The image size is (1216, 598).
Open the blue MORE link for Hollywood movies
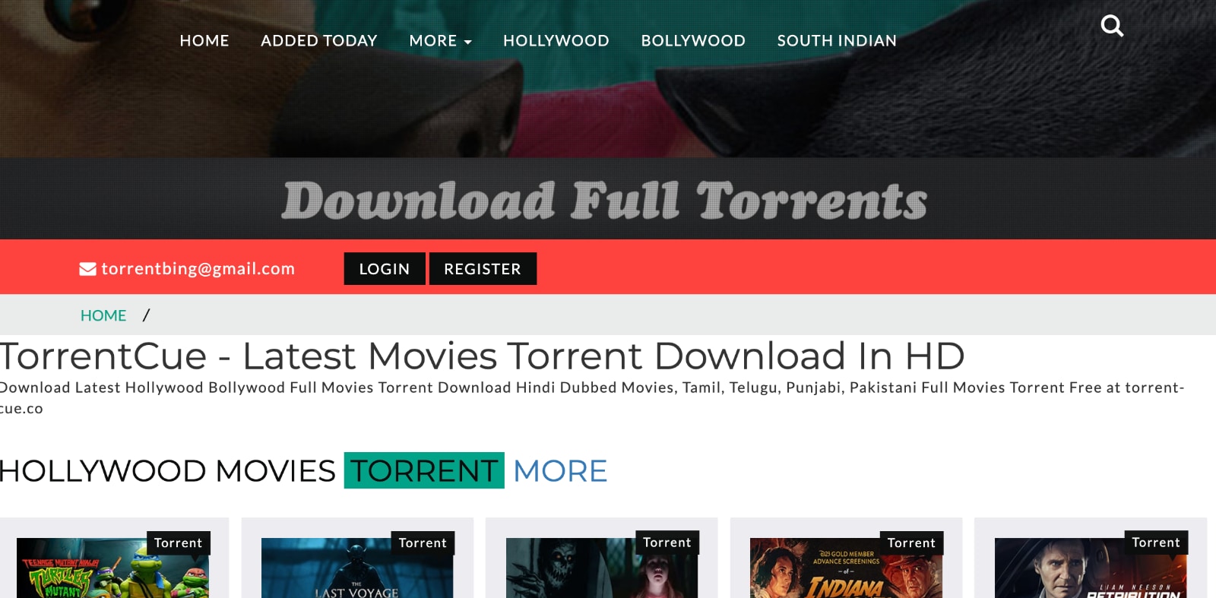click(x=560, y=471)
